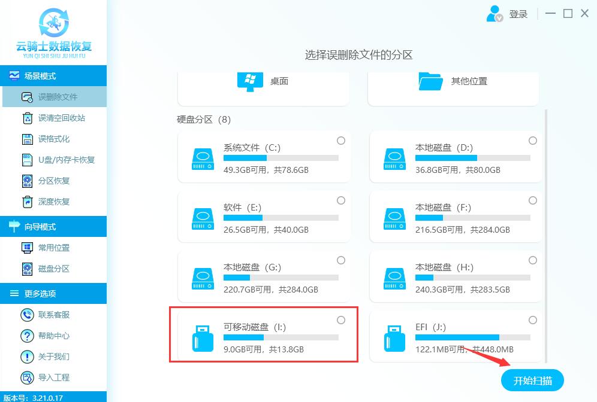Click the 版本号: 3.21.0.17 text
The image size is (597, 402).
pyautogui.click(x=33, y=398)
